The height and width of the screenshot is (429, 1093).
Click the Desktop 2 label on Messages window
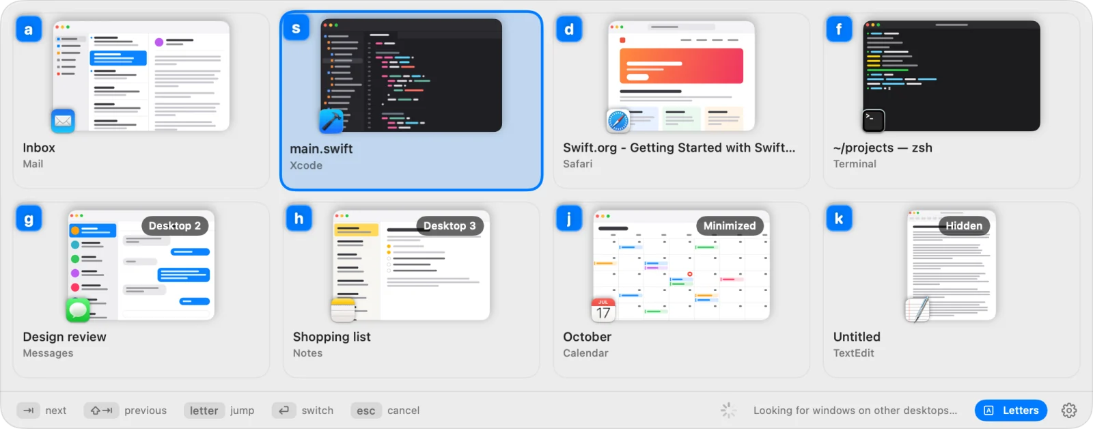175,226
